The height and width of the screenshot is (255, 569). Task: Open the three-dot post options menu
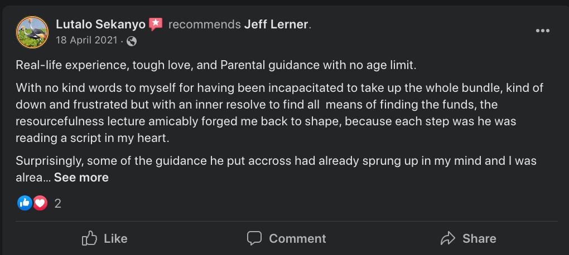pyautogui.click(x=542, y=31)
